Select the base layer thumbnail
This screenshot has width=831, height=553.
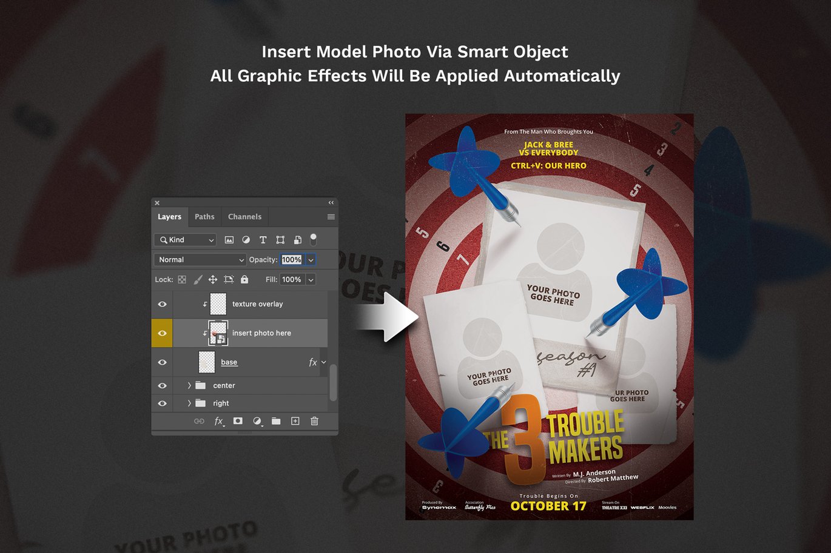coord(207,362)
